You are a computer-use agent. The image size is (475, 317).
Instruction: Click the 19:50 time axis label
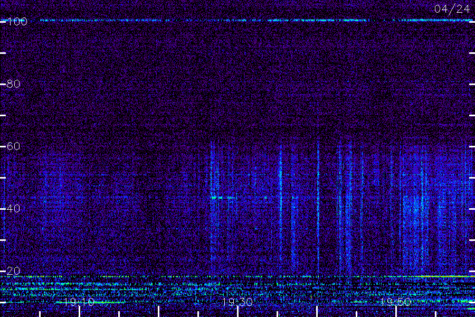395,302
